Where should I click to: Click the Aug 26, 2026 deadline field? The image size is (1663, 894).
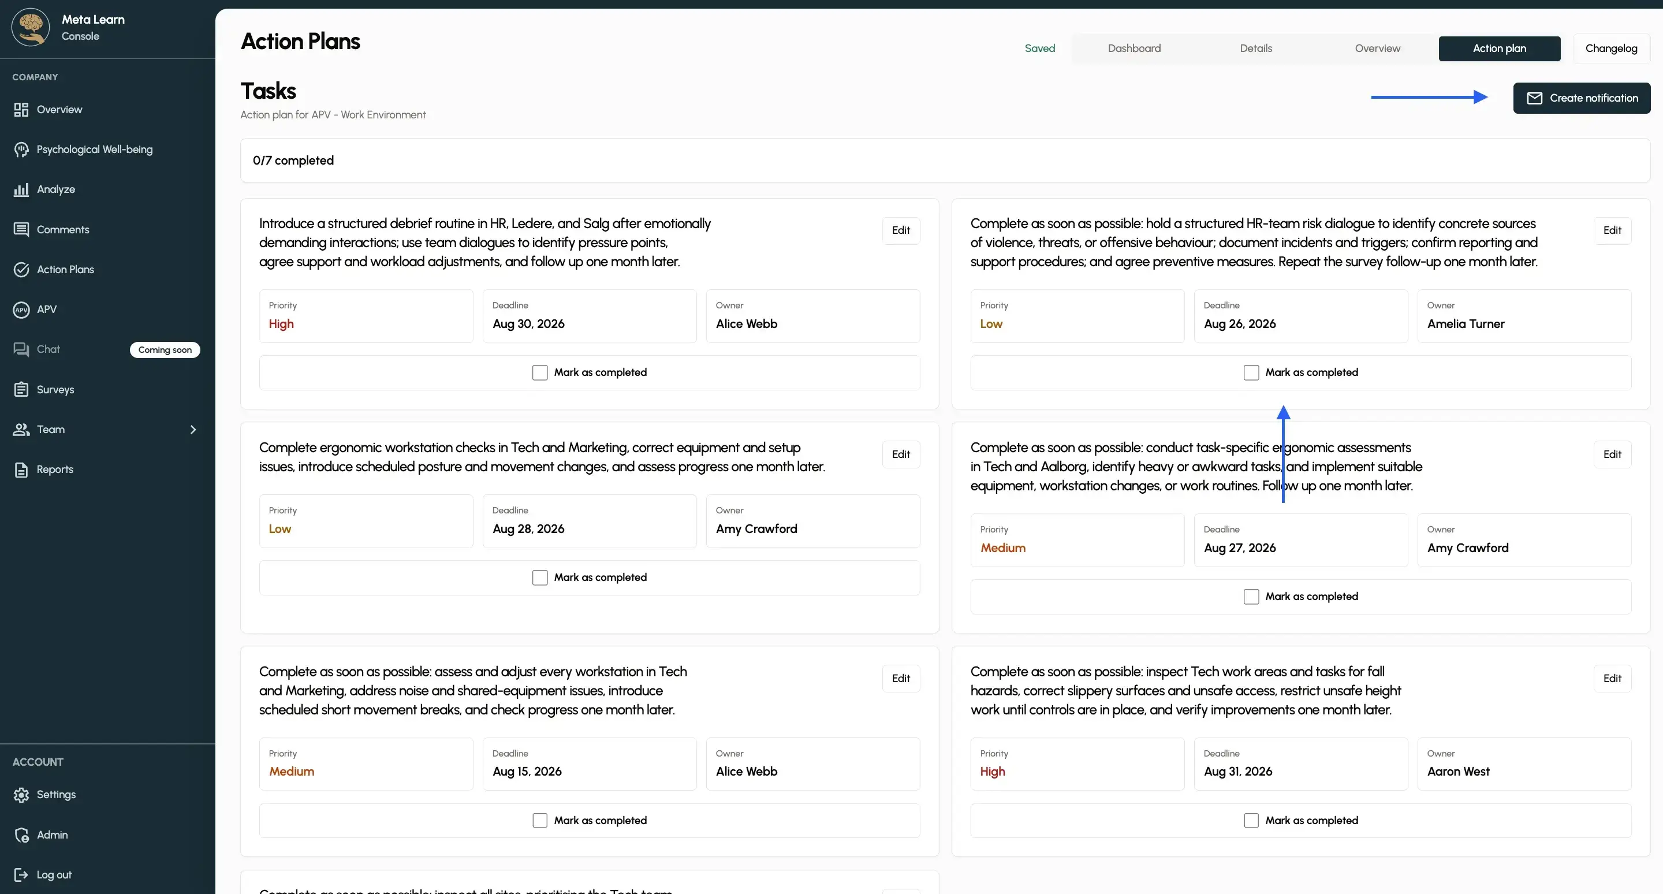coord(1301,316)
